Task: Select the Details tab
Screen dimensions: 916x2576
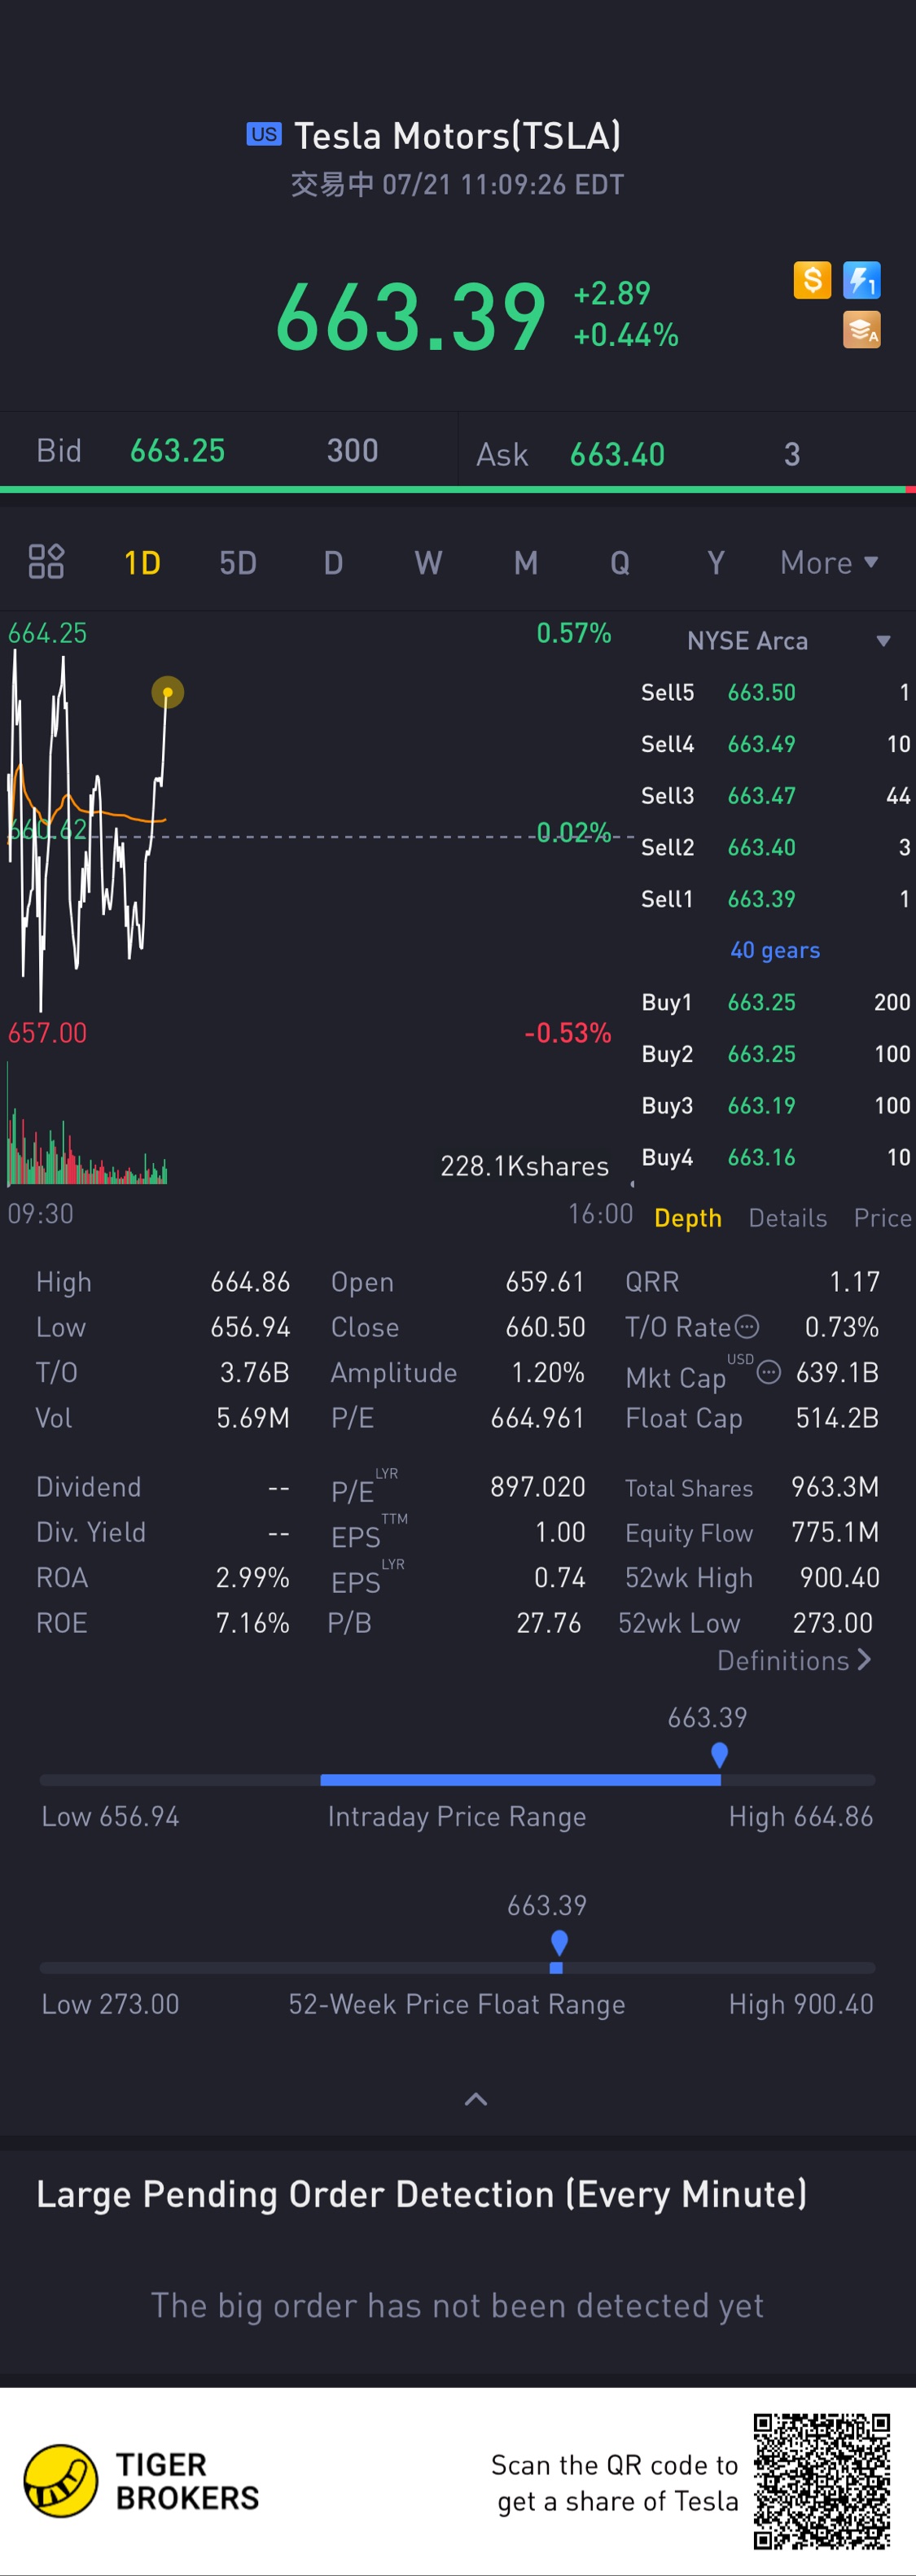Action: tap(788, 1218)
